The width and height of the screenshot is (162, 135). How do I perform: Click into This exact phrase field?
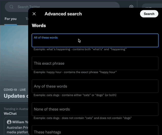95,63
